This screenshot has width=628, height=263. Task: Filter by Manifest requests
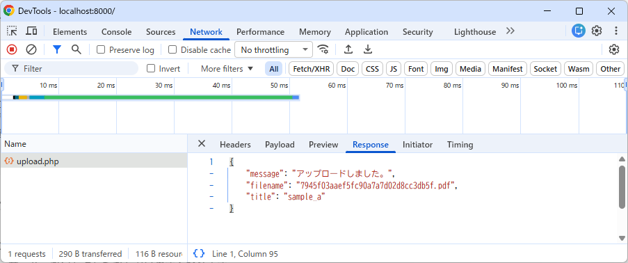coord(508,69)
